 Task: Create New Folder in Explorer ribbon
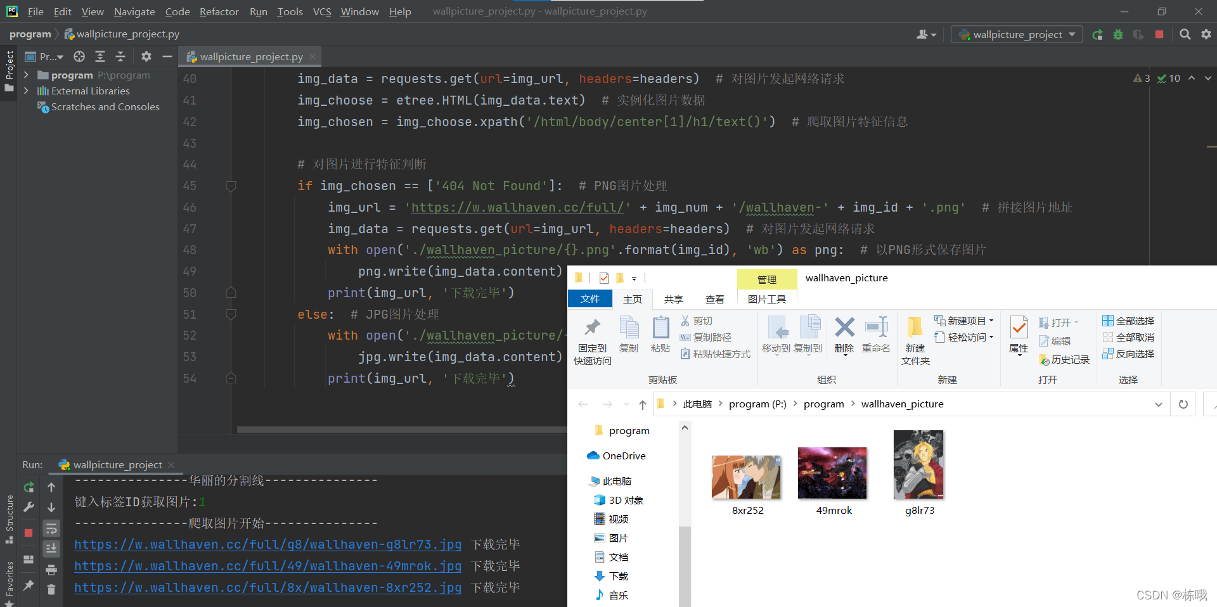tap(915, 342)
